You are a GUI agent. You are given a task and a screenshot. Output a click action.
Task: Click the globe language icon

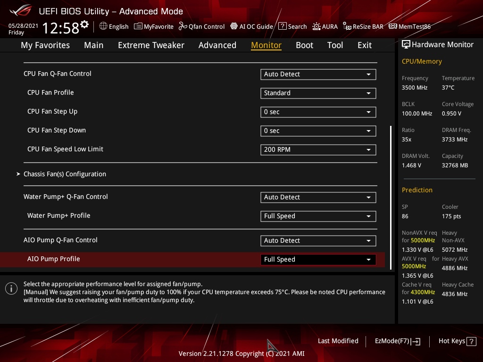[103, 26]
